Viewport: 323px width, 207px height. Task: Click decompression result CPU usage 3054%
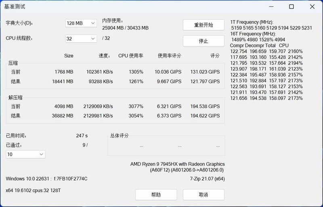(x=136, y=116)
